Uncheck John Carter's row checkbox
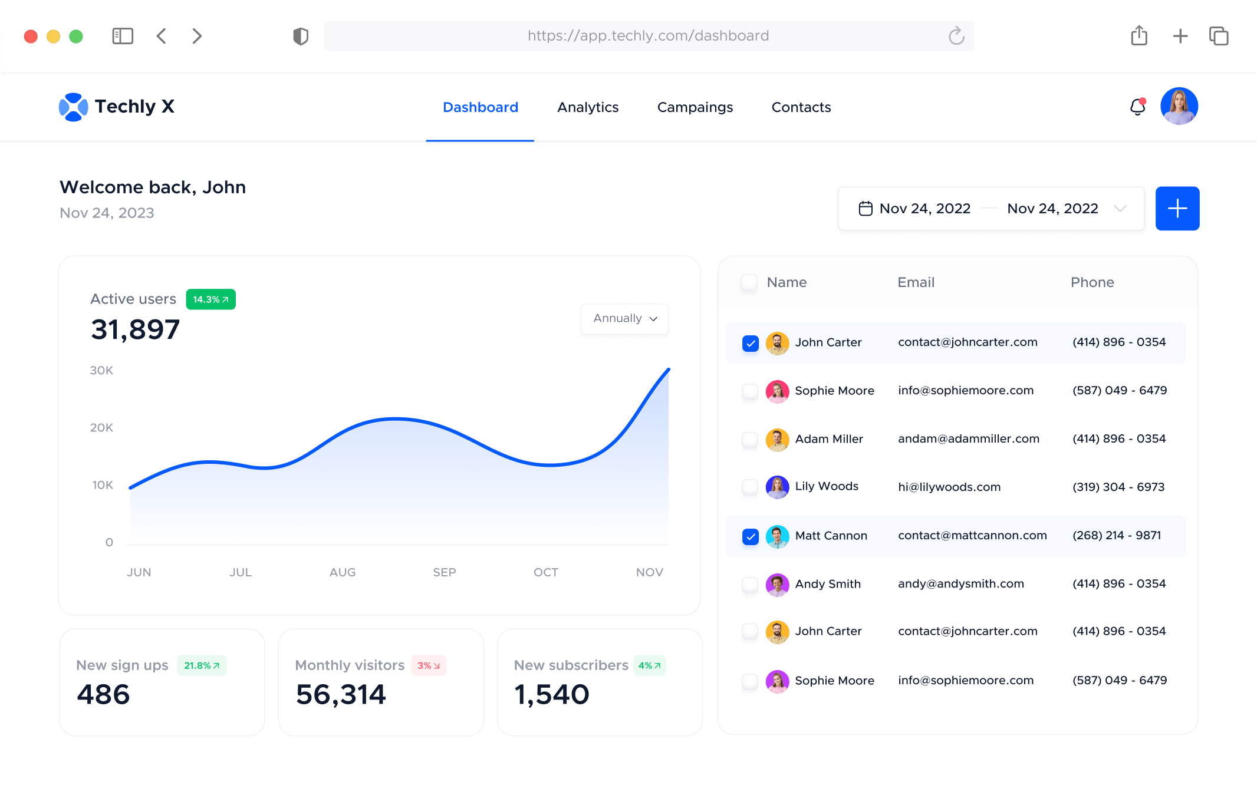The image size is (1257, 785). click(749, 342)
